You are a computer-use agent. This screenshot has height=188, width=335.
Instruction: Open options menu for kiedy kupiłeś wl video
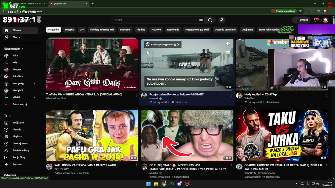coord(326,95)
